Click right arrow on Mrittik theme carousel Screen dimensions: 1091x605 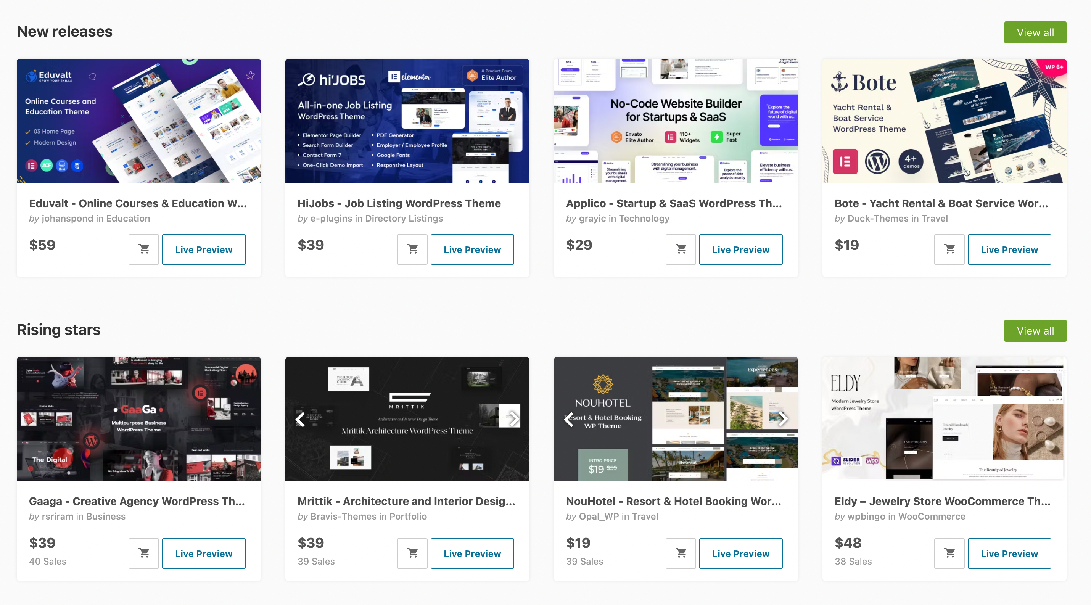coord(514,418)
